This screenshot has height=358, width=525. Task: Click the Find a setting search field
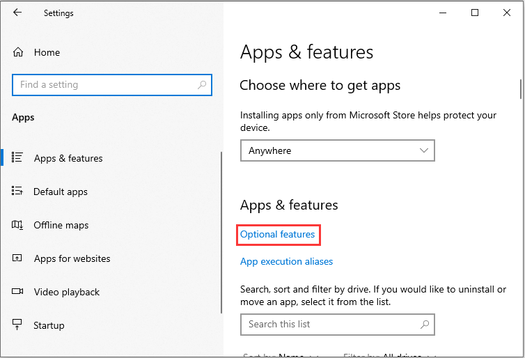tap(104, 85)
